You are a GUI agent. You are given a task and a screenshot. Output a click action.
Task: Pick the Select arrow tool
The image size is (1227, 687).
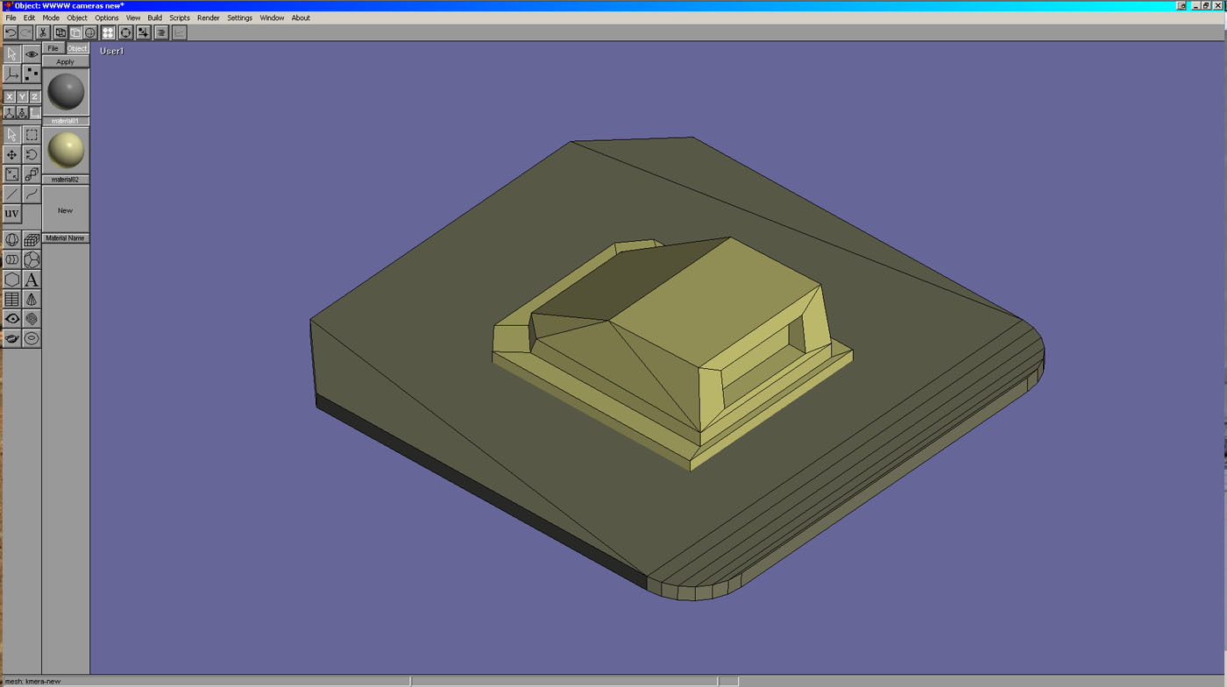(x=11, y=135)
